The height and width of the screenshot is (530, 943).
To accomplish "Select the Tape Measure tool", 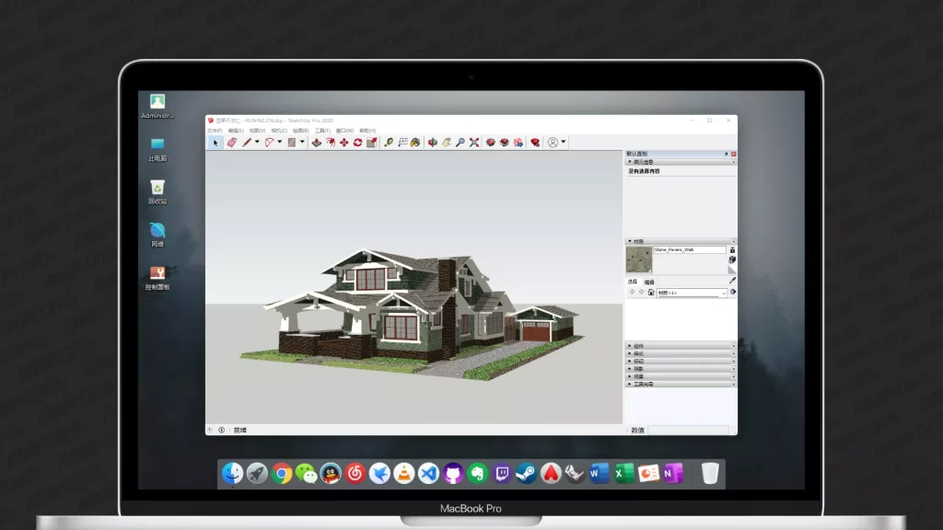I will pos(389,143).
